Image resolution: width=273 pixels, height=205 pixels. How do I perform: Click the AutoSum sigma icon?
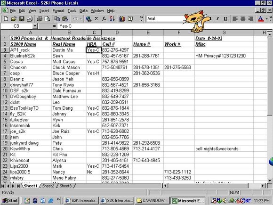click(96, 19)
